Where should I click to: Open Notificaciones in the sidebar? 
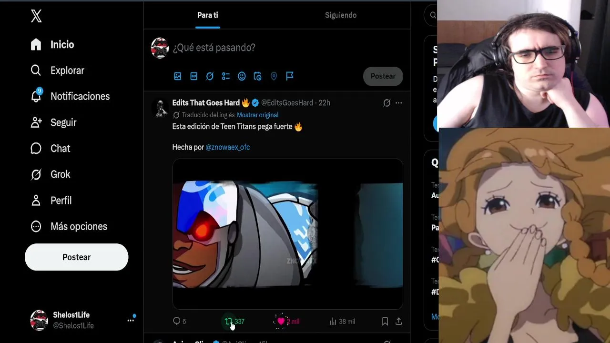coord(70,96)
